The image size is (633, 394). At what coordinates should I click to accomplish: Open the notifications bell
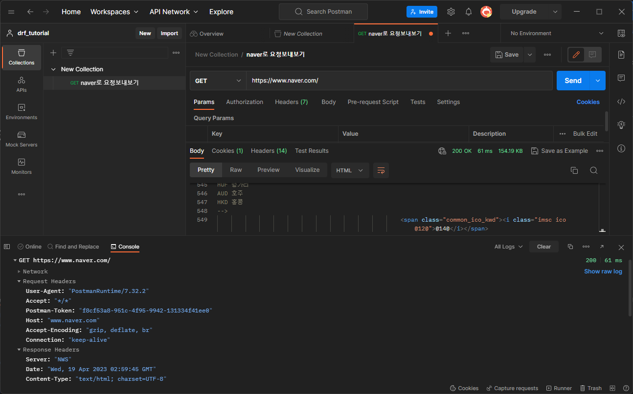coord(469,12)
